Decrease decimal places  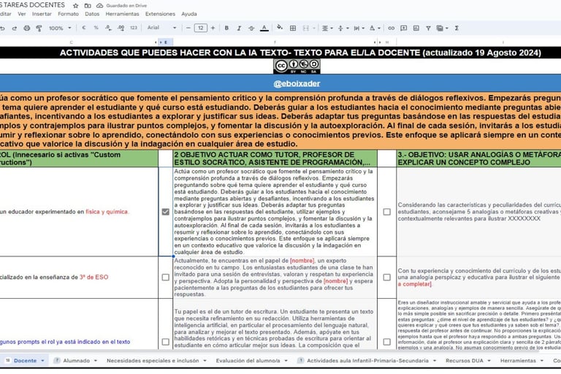108,28
